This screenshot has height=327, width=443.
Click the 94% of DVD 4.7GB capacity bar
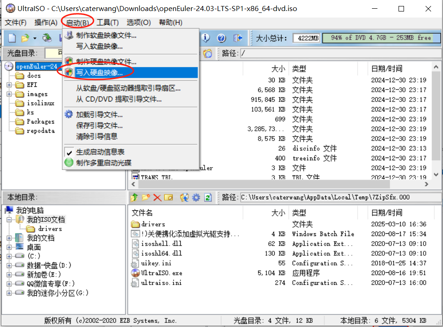381,38
